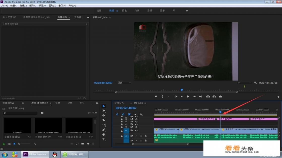Switch to the 颜色 workspace tab
Screen dimensions: 282x158
click(x=124, y=11)
